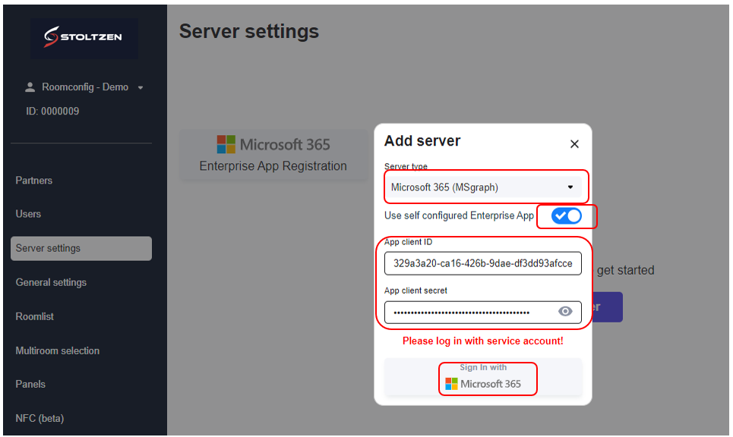This screenshot has width=733, height=437.
Task: Sign in with Microsoft 365
Action: (x=483, y=377)
